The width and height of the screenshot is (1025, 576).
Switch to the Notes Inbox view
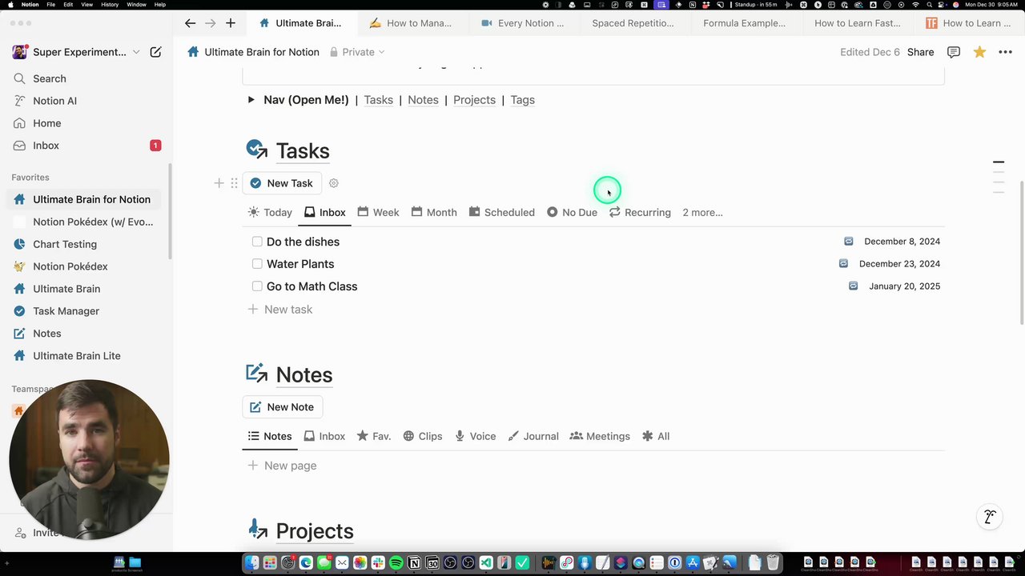(x=324, y=436)
